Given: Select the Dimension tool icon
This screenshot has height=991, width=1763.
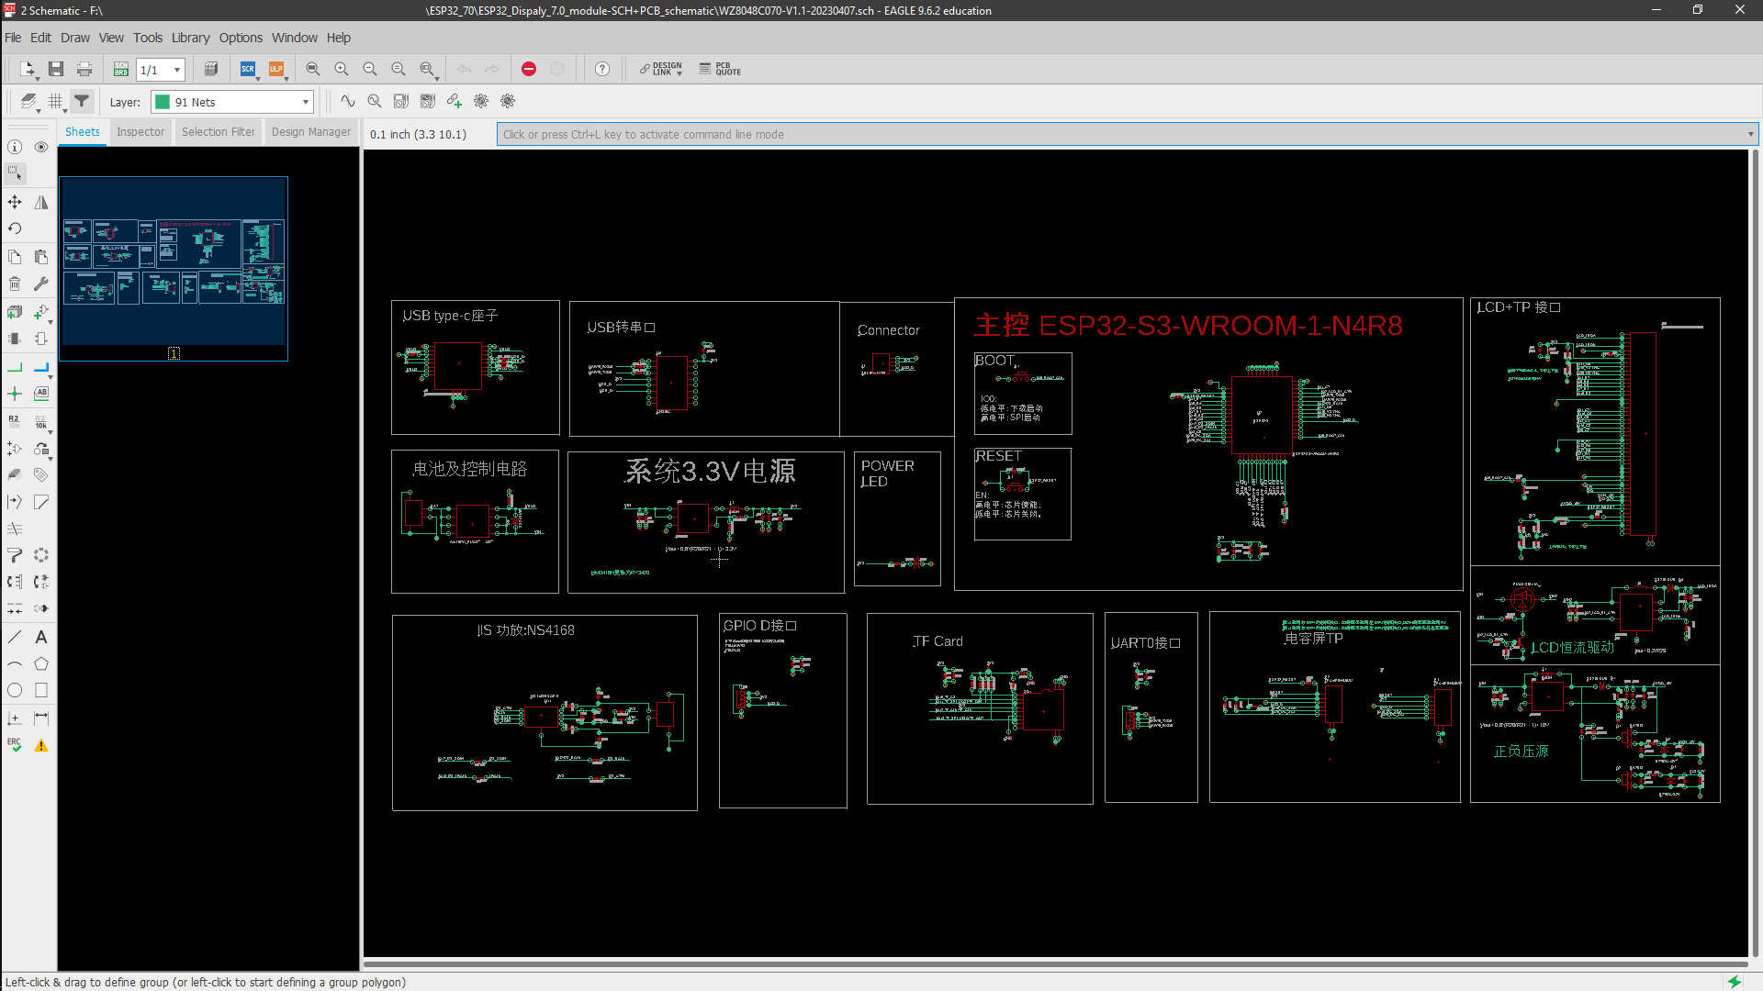Looking at the screenshot, I should 41,718.
